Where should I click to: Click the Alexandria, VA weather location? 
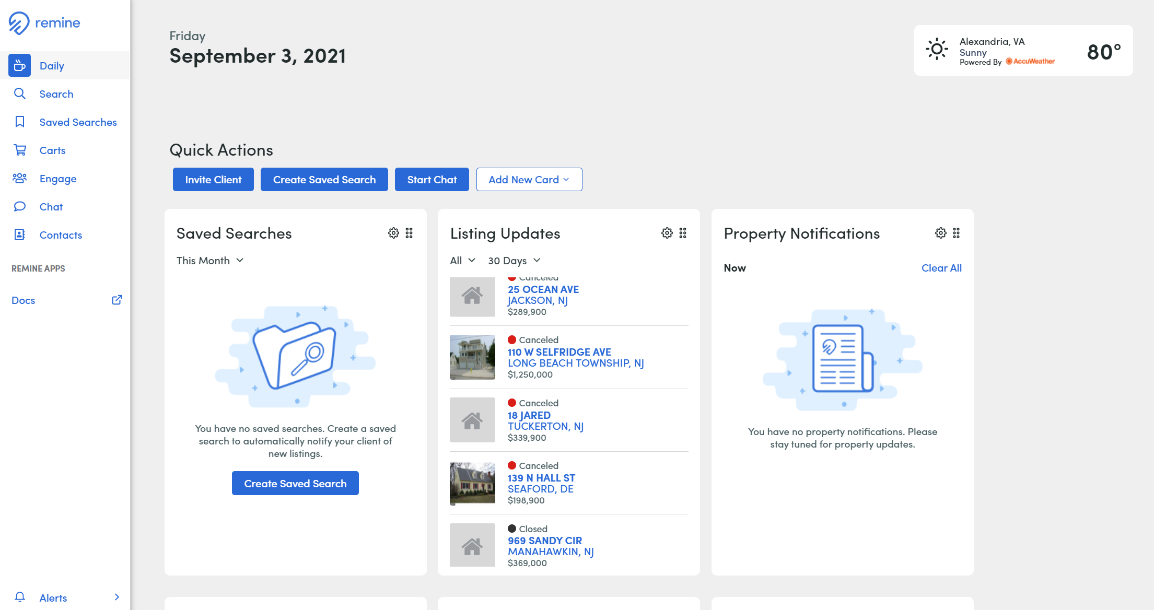point(992,41)
